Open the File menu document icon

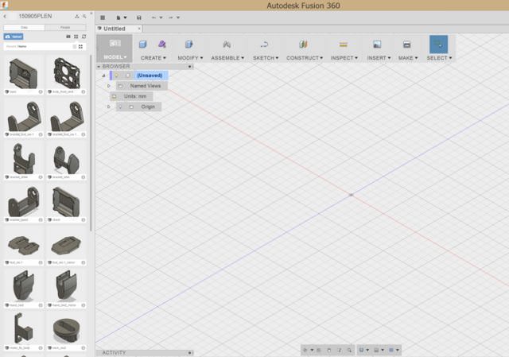119,17
